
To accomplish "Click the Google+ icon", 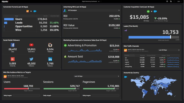I will (x=13, y=59).
